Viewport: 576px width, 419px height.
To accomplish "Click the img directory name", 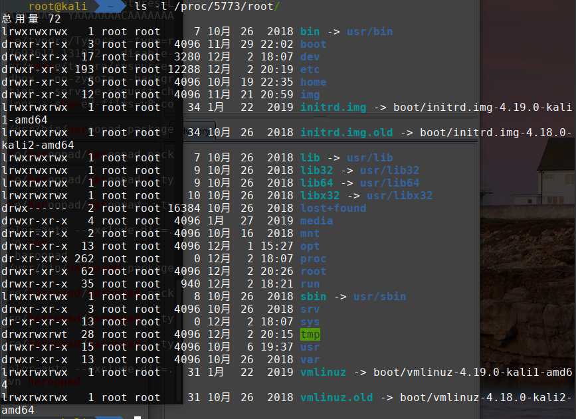I will tap(310, 94).
